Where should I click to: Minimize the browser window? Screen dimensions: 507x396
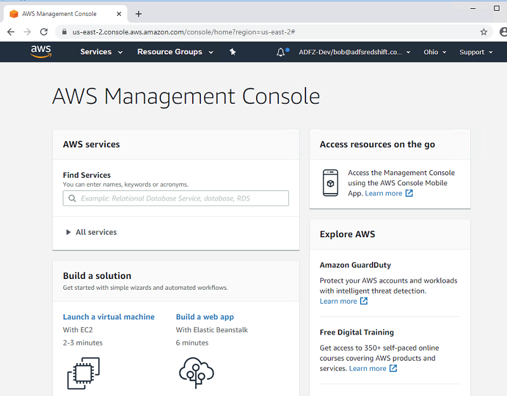pyautogui.click(x=473, y=8)
